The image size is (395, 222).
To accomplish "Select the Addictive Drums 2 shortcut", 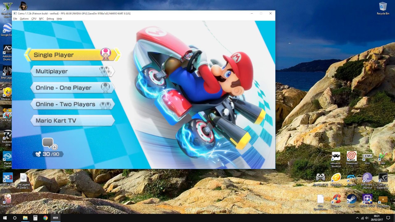I will (7, 52).
